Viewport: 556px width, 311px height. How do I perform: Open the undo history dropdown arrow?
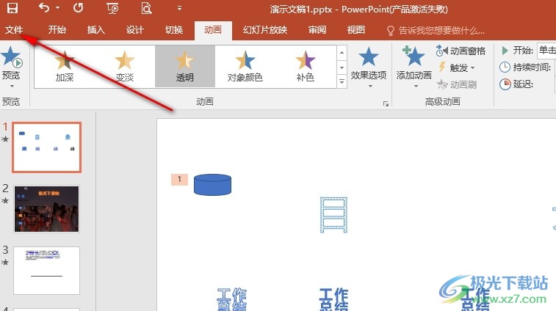pyautogui.click(x=58, y=8)
